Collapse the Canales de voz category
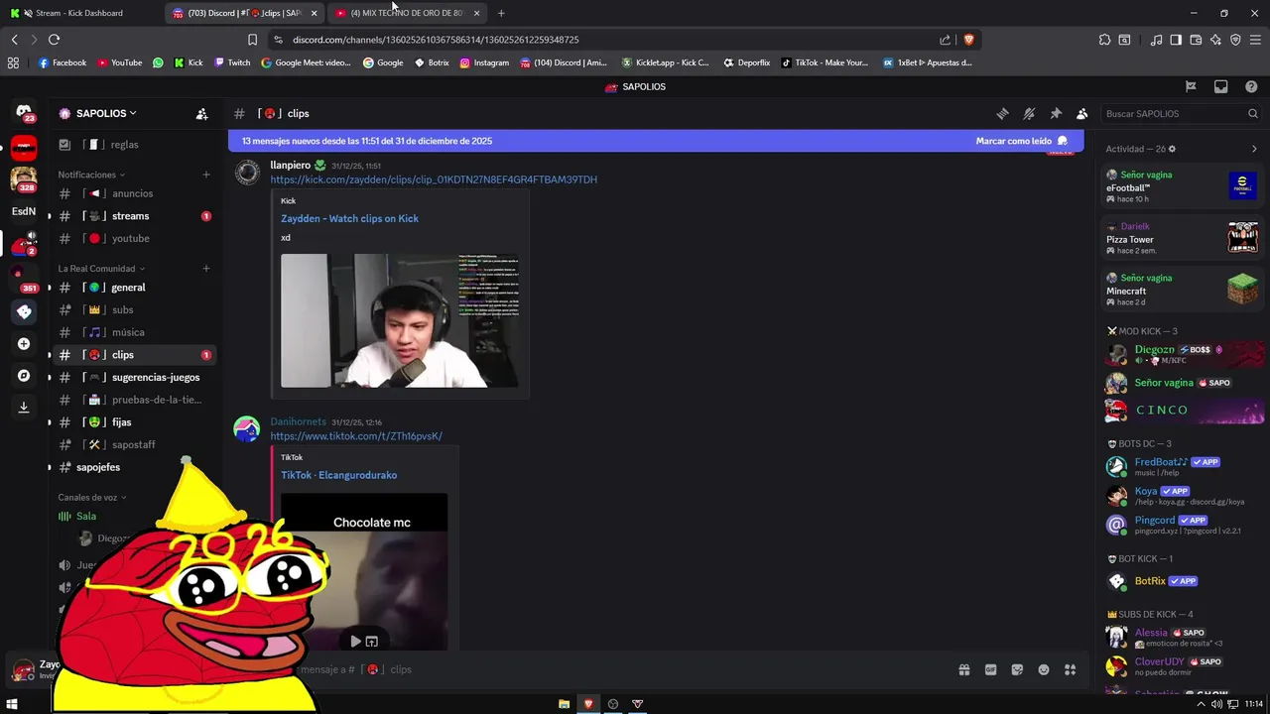The image size is (1270, 714). 91,498
